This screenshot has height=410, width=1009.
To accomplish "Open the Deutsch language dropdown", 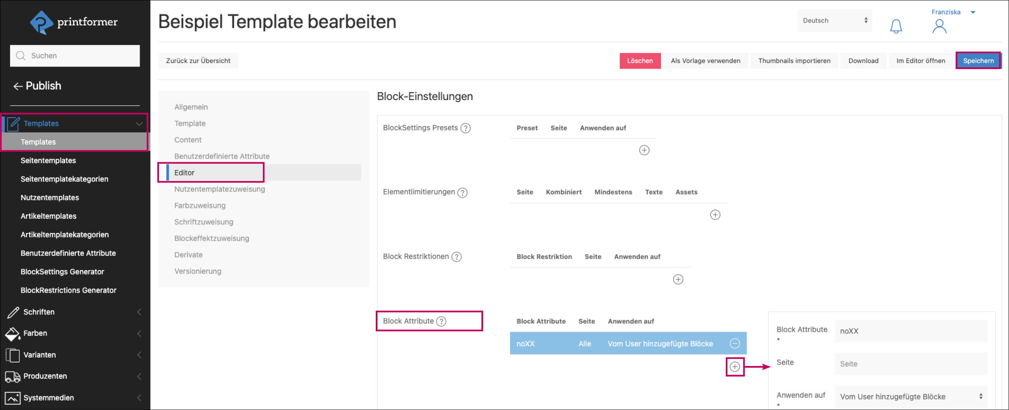I will [x=835, y=21].
